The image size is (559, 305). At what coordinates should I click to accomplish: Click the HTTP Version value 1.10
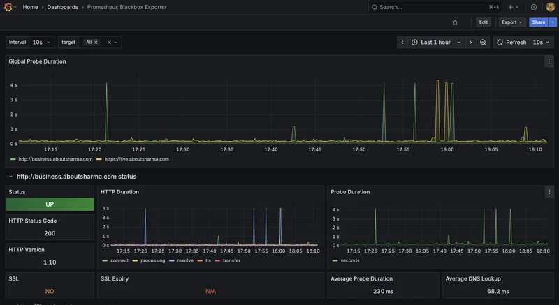[50, 262]
